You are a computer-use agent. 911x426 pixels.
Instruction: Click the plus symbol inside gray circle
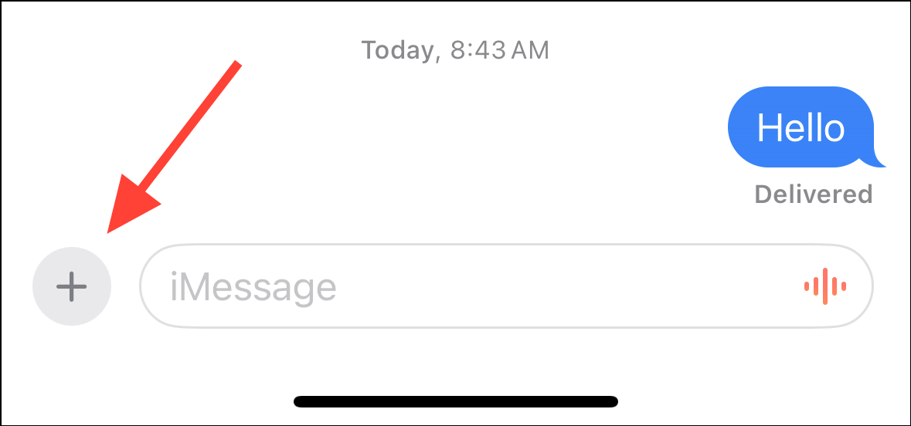tap(71, 286)
